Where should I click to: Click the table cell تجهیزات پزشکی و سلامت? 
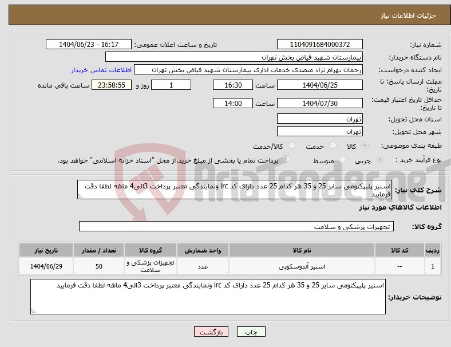(151, 266)
